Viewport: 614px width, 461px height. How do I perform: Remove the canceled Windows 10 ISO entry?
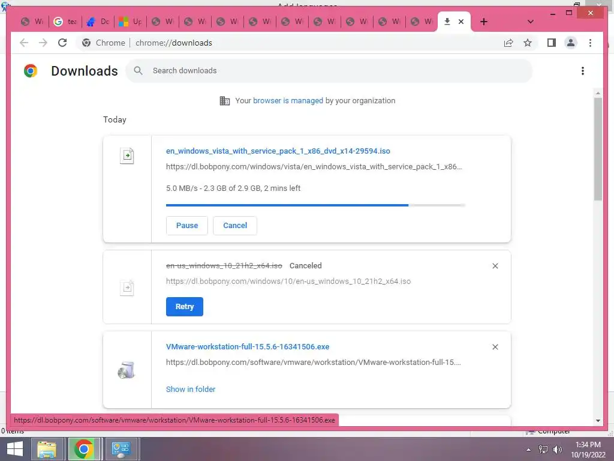point(495,266)
